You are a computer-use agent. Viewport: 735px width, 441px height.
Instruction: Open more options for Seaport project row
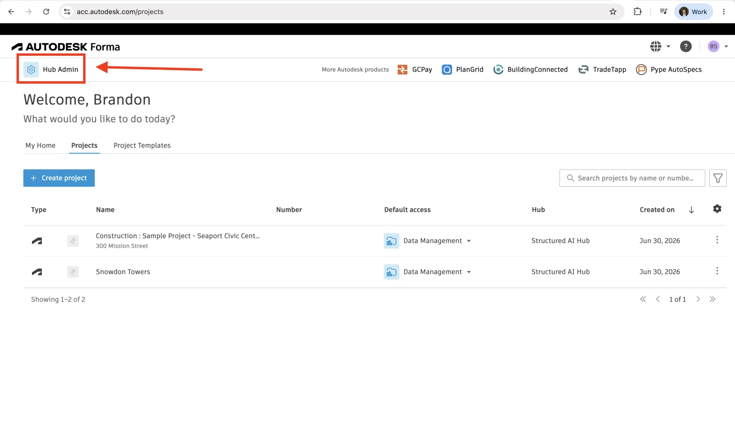(717, 240)
